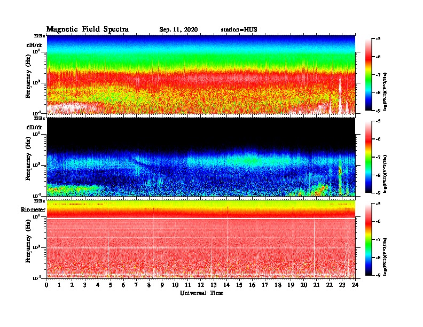Click the log PSD label beside Riometer color scale
Image resolution: width=423 pixels, height=327 pixels.
point(386,256)
